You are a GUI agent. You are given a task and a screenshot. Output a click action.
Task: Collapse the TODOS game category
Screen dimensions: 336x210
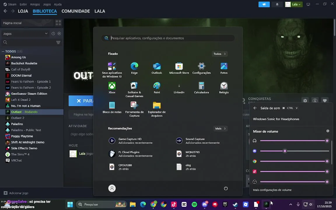(x=3, y=51)
